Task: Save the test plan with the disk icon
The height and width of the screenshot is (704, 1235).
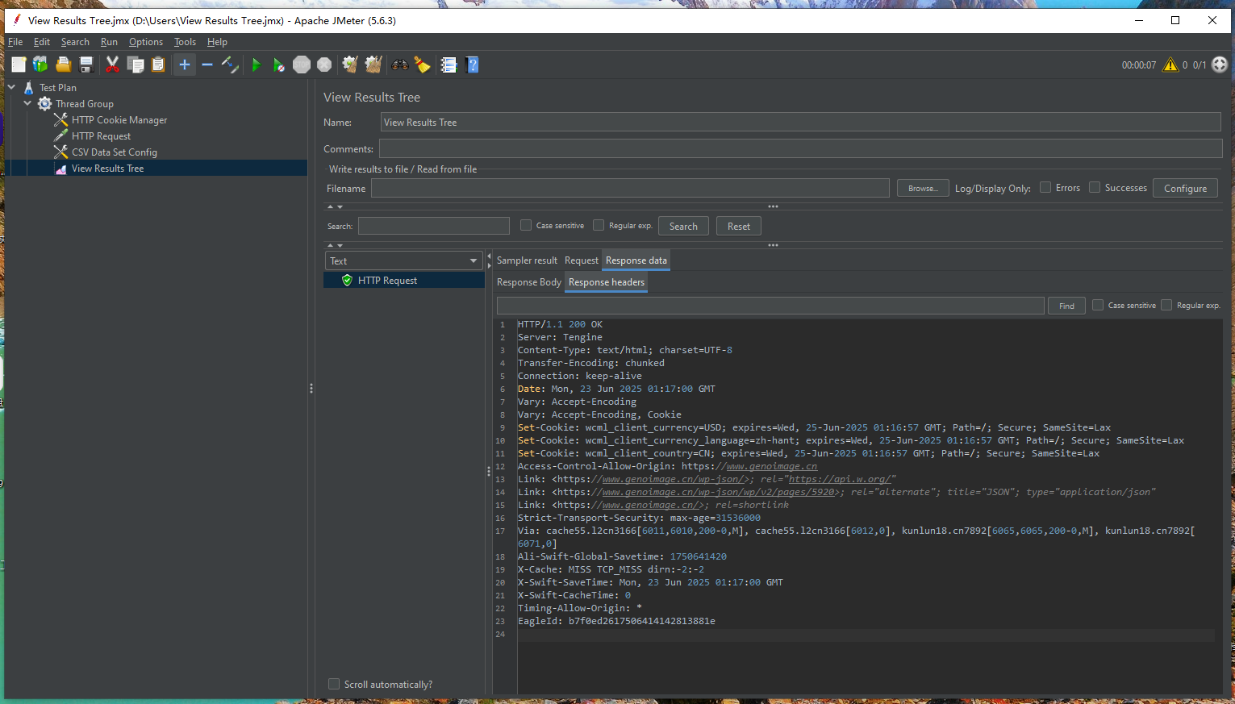Action: coord(86,65)
